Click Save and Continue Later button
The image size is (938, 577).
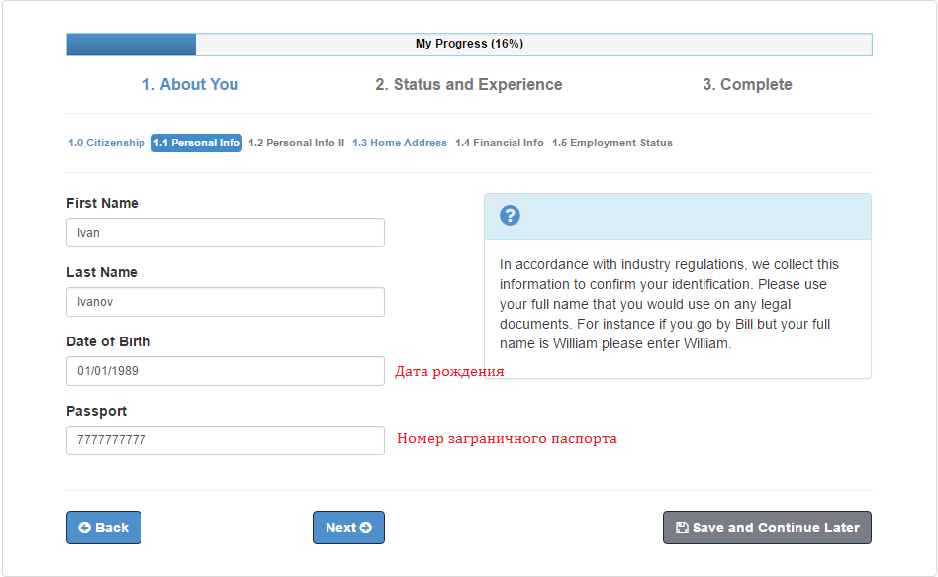point(767,528)
